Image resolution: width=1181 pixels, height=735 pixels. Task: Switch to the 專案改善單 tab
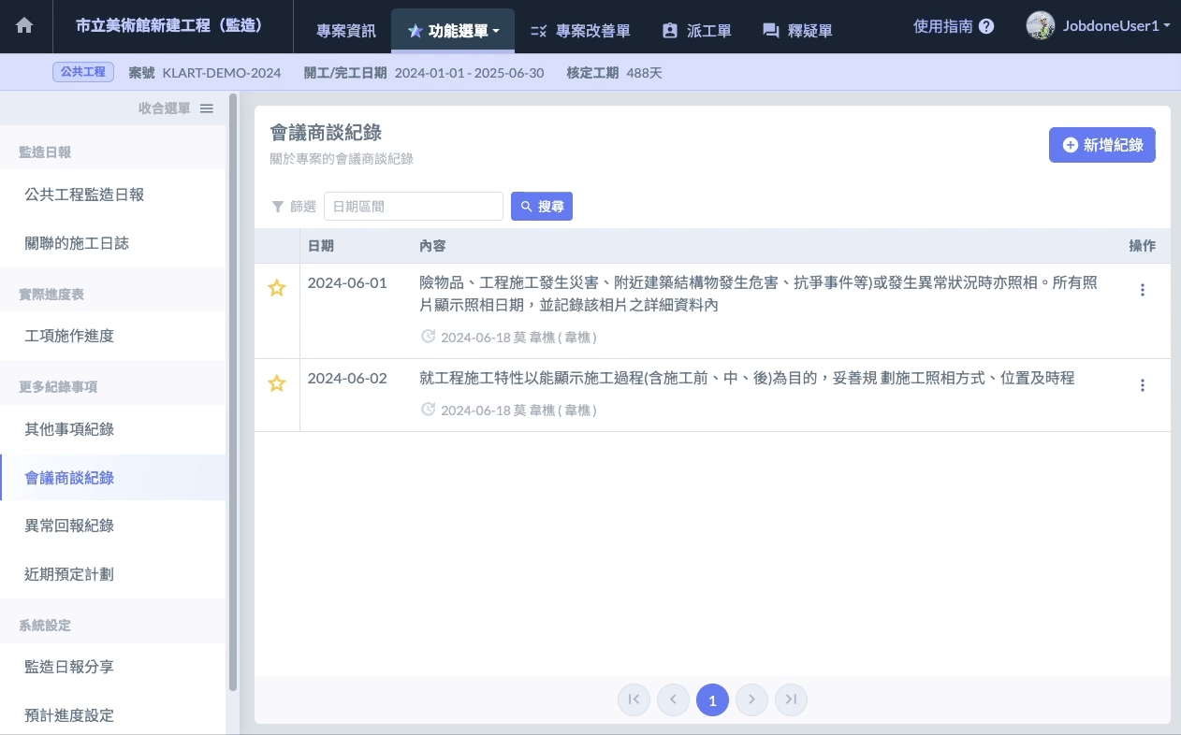coord(580,31)
